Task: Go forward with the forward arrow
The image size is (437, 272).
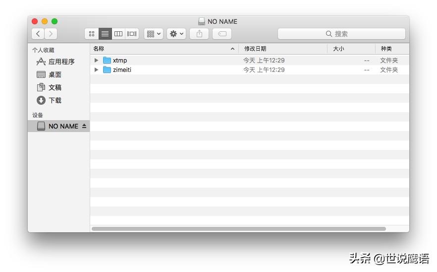Action: pyautogui.click(x=51, y=34)
